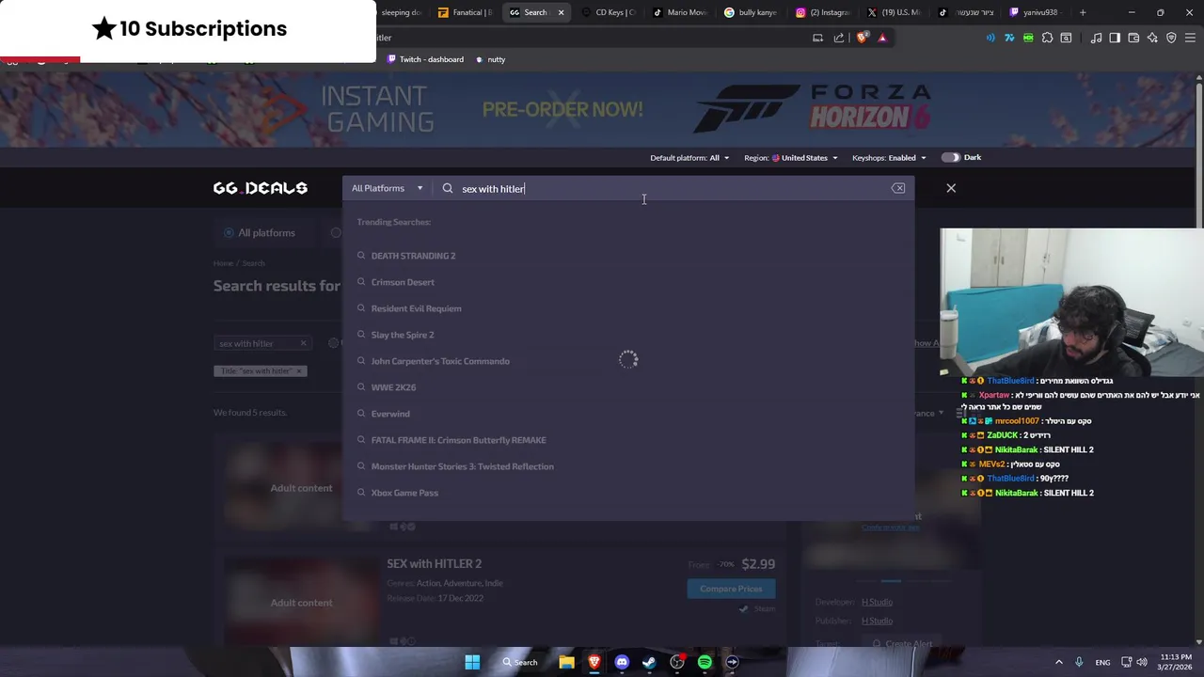This screenshot has width=1204, height=677.
Task: Switch to the bully kanye Google tab
Action: click(x=751, y=12)
